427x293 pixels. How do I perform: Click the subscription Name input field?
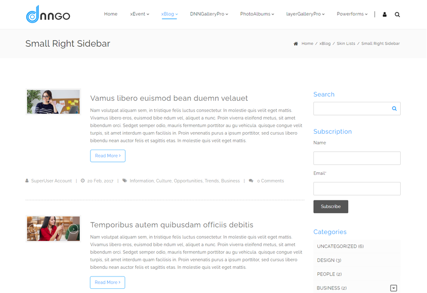tap(357, 158)
